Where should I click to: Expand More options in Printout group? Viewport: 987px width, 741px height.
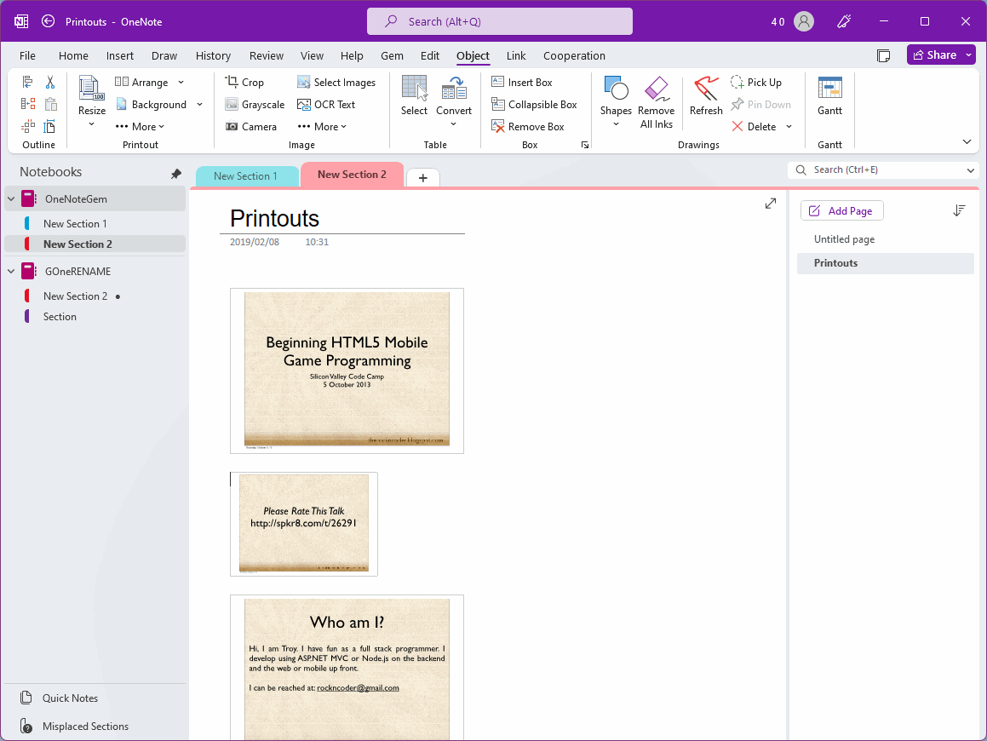(x=140, y=127)
